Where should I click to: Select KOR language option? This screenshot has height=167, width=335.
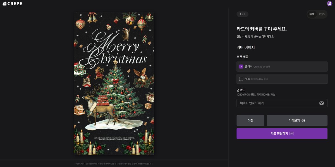[312, 14]
